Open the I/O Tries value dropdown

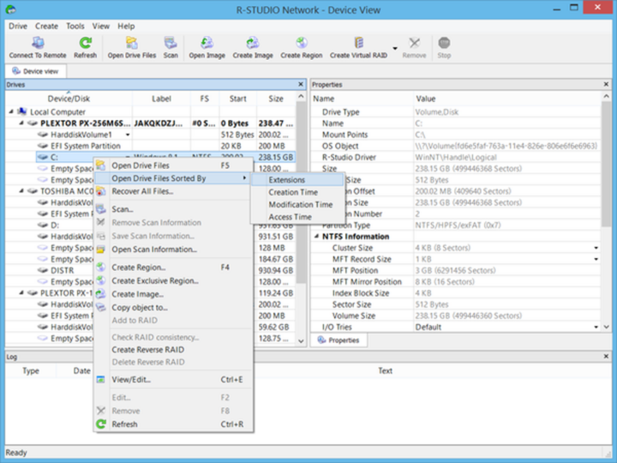596,328
